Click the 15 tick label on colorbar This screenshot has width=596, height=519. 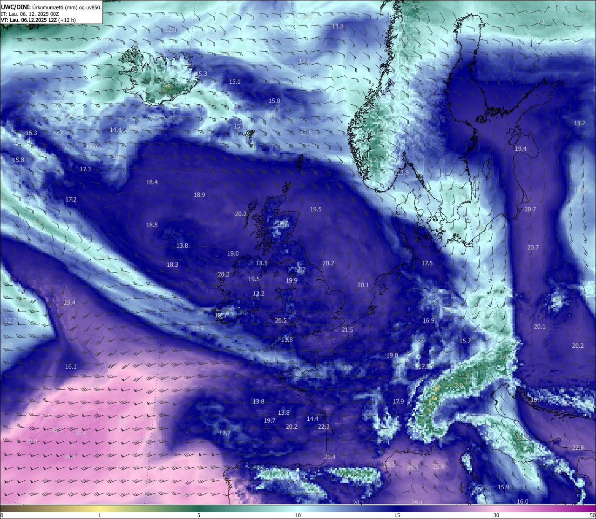(397, 515)
